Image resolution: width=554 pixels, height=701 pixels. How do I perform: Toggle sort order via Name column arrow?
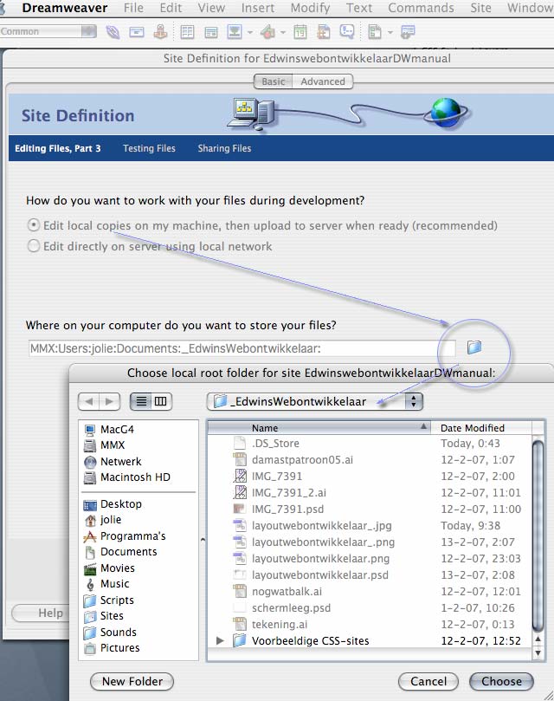(x=423, y=427)
